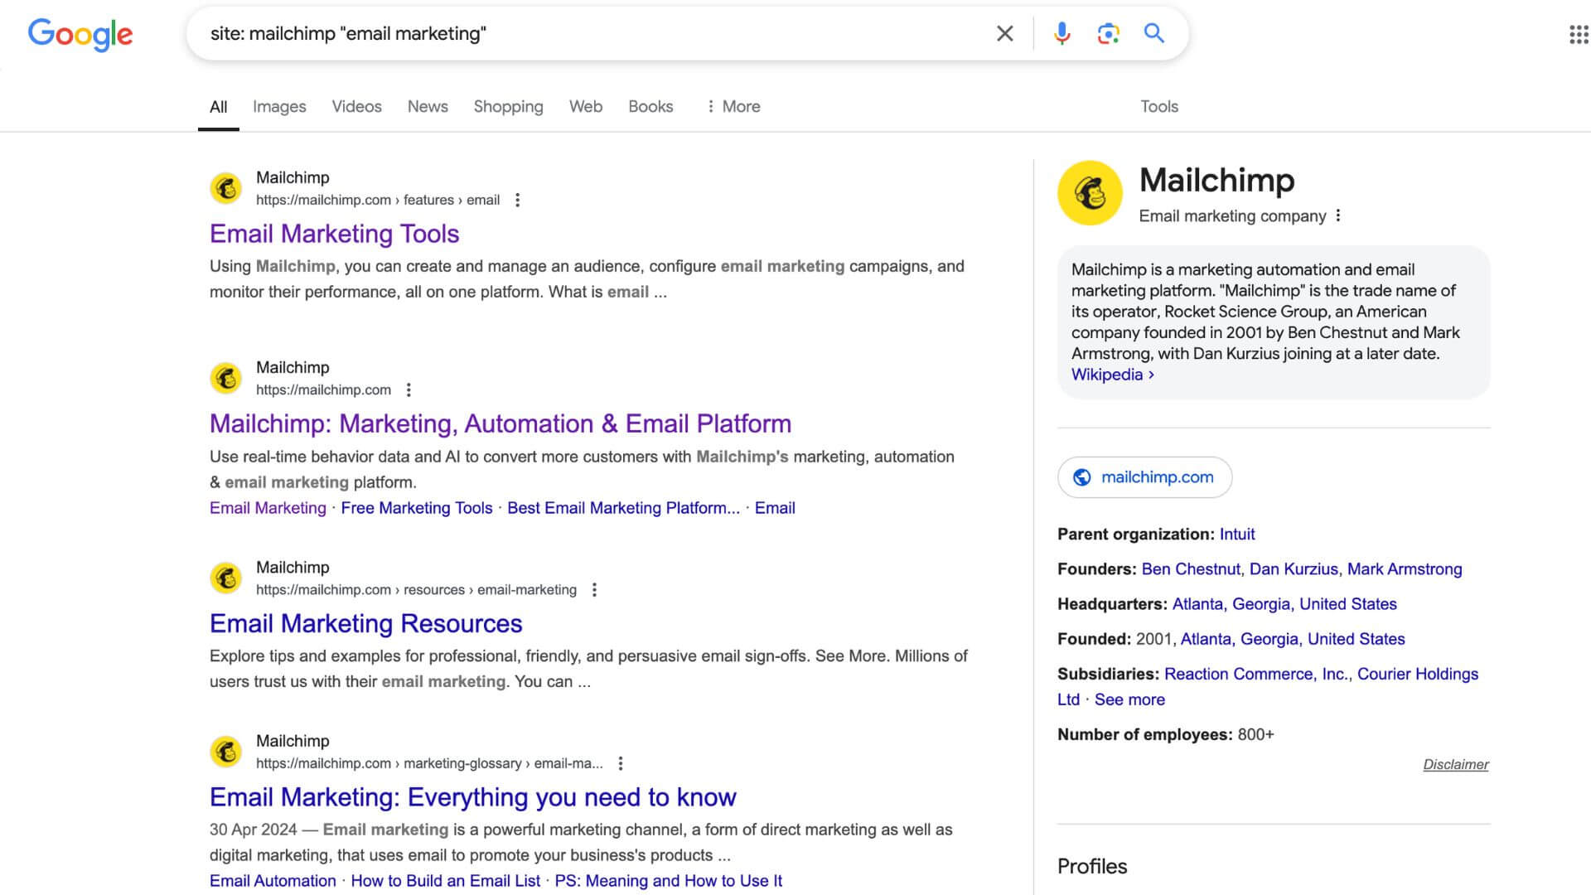Click Mailchimp favicon beside marketing-glossary result
The height and width of the screenshot is (895, 1591).
tap(225, 752)
